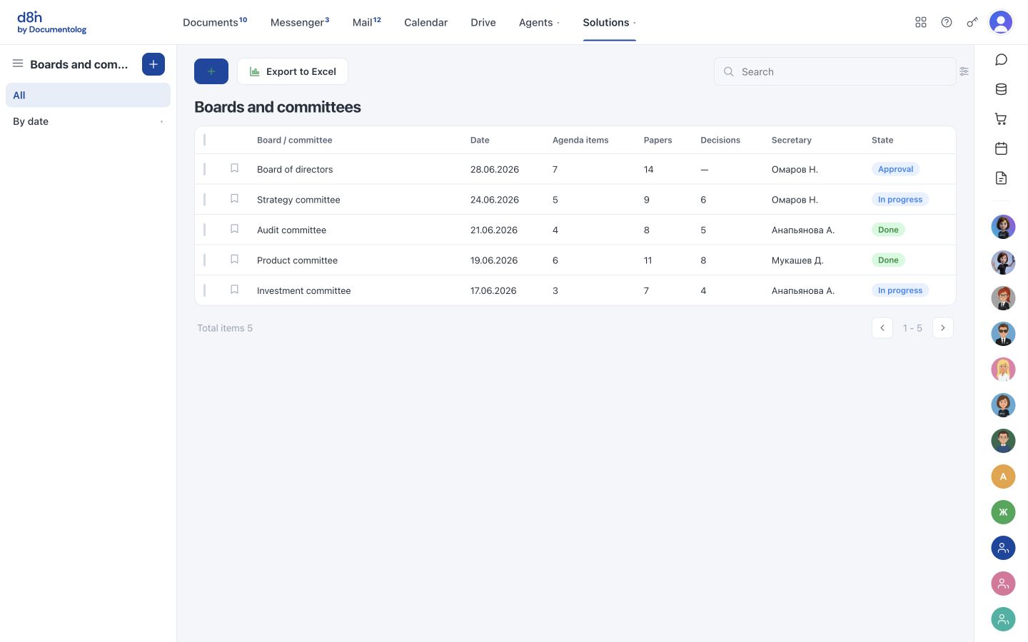1028x642 pixels.
Task: Open the Documents tab
Action: (x=215, y=22)
